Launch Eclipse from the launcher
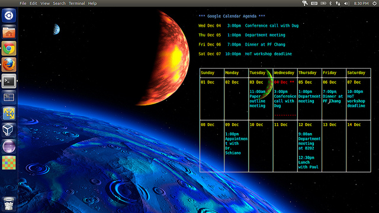The image size is (379, 213). (9, 146)
